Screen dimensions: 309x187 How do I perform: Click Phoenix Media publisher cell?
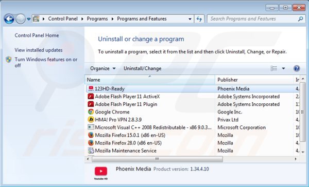click(x=233, y=89)
